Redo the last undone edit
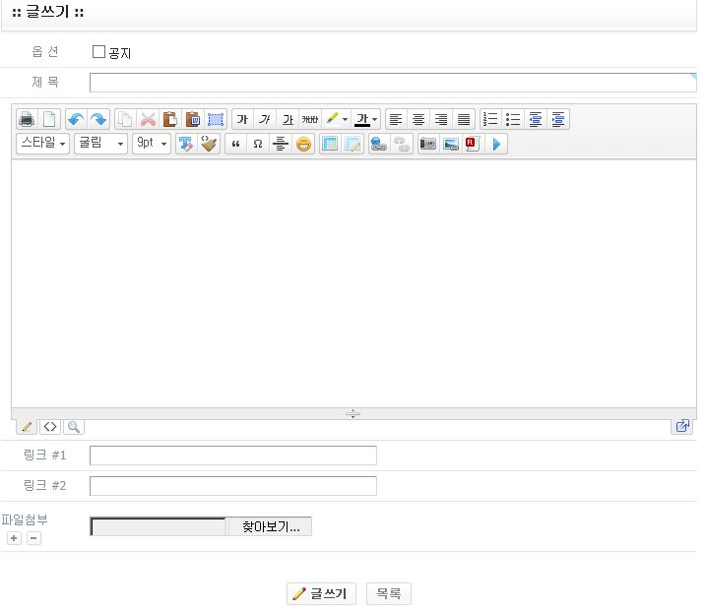 [98, 119]
